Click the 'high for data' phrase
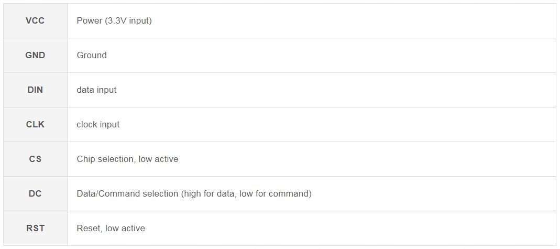560x249 pixels. (x=210, y=193)
